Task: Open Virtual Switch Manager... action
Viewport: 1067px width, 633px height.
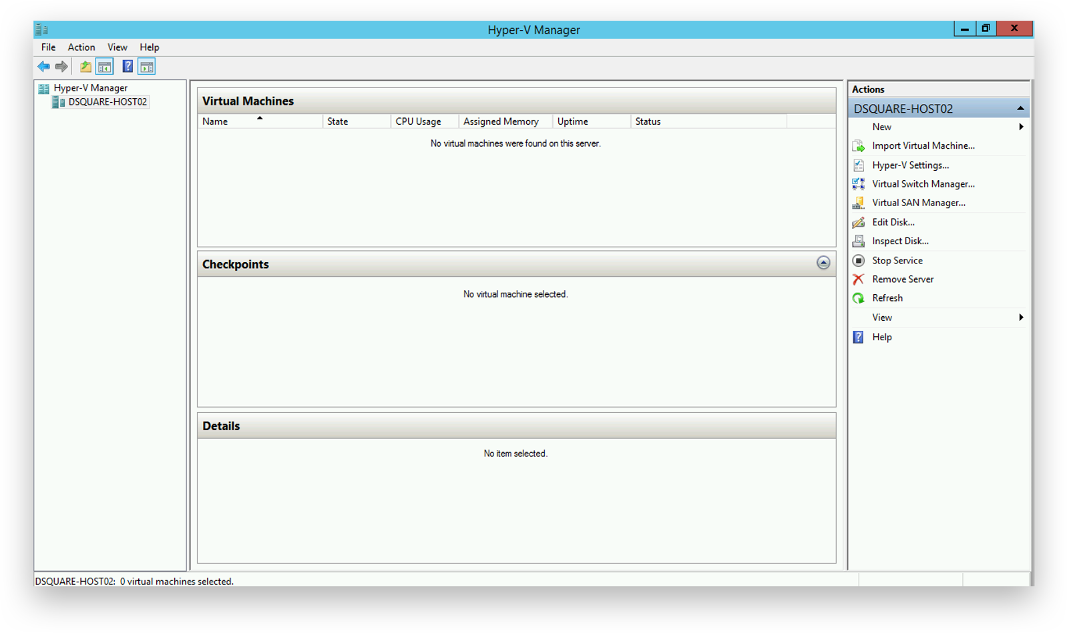Action: [923, 184]
